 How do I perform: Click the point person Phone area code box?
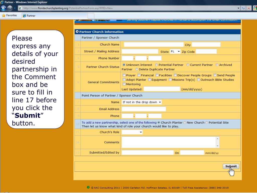coord(127,116)
